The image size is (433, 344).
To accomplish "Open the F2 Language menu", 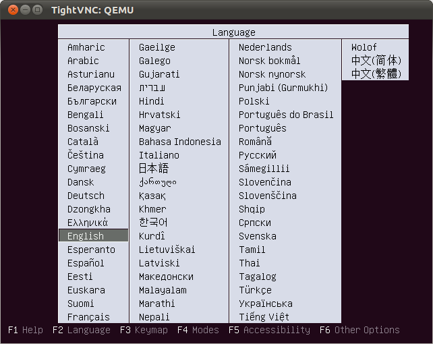I will click(81, 330).
